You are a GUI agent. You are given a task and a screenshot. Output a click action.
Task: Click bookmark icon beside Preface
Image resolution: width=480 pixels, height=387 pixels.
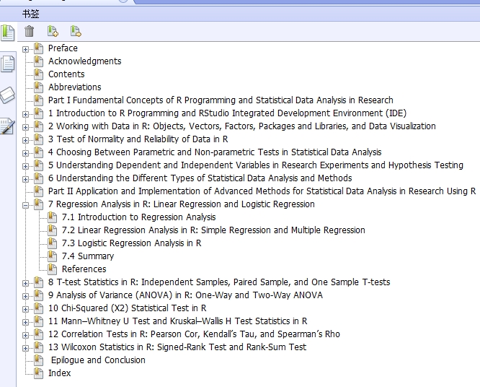pos(39,48)
